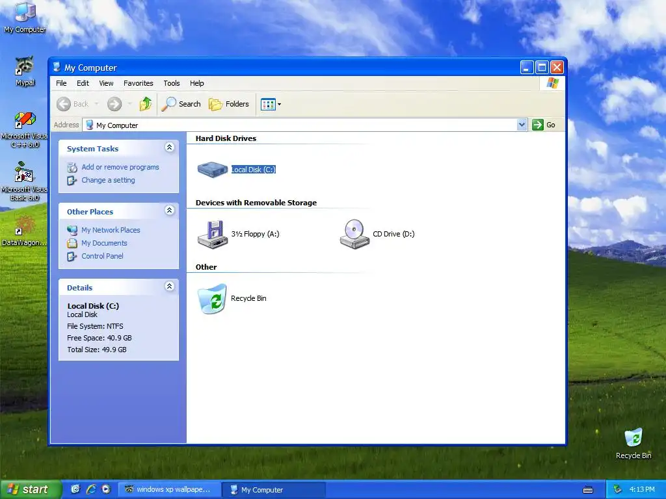Screen dimensions: 666x499
Task: Click My Computer taskbar button
Action: tap(274, 490)
